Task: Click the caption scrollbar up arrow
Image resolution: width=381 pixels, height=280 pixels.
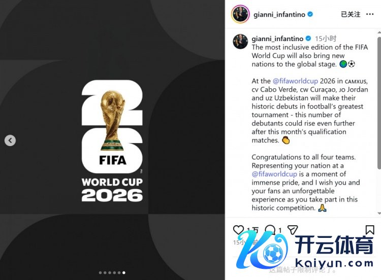Action: [379, 32]
